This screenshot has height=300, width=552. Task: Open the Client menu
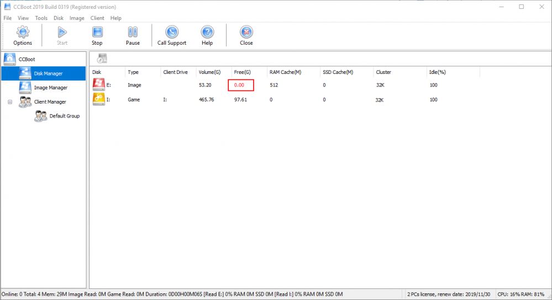click(x=97, y=18)
